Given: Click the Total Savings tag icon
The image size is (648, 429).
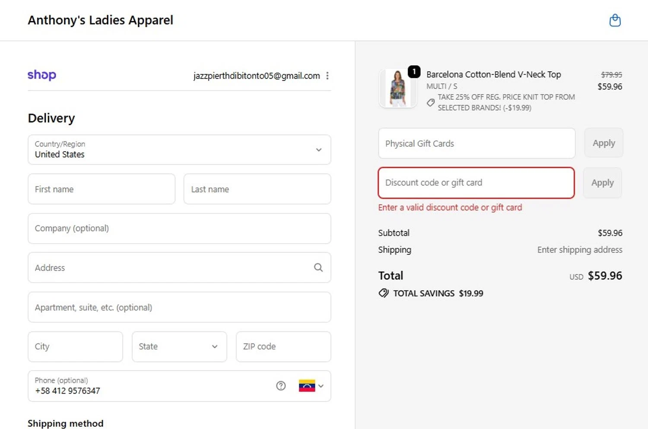Looking at the screenshot, I should click(383, 293).
